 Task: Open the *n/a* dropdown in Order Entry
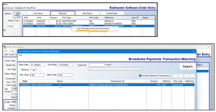click(18, 26)
